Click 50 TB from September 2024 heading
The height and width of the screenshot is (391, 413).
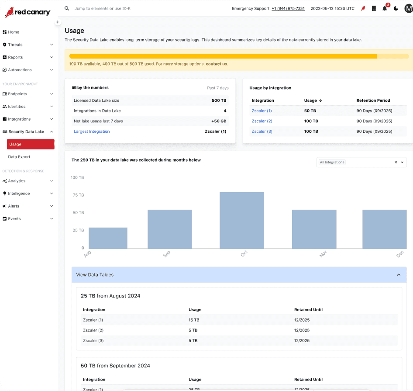tap(115, 366)
